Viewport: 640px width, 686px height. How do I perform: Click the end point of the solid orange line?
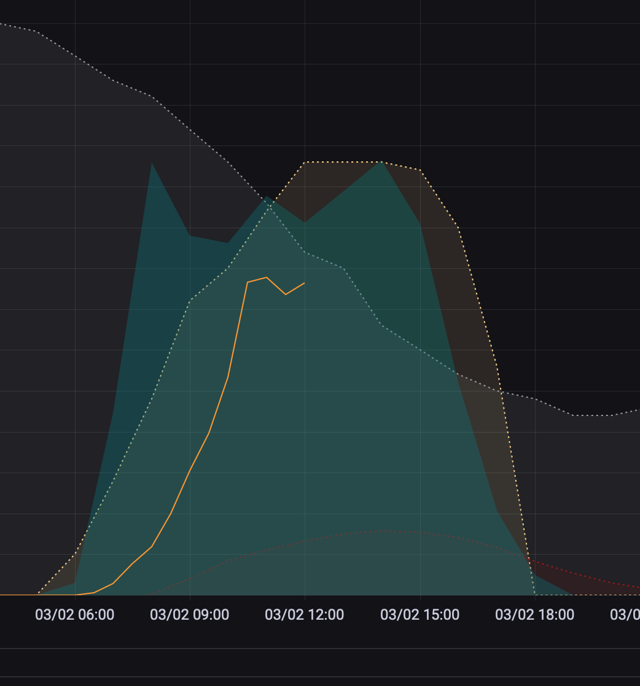coord(304,283)
